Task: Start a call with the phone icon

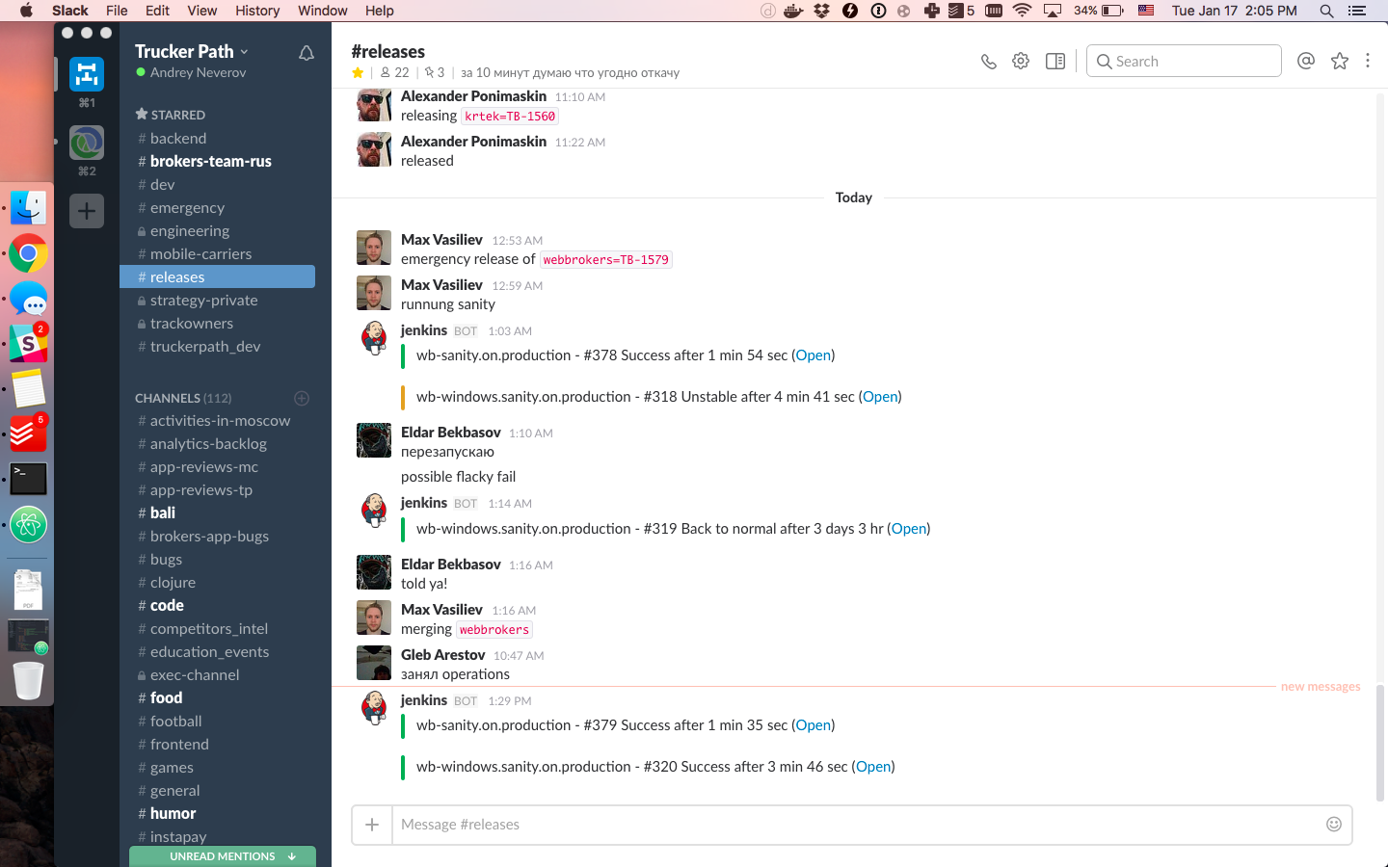Action: [x=989, y=62]
